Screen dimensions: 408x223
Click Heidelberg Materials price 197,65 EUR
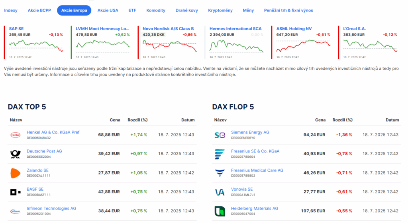point(313,211)
